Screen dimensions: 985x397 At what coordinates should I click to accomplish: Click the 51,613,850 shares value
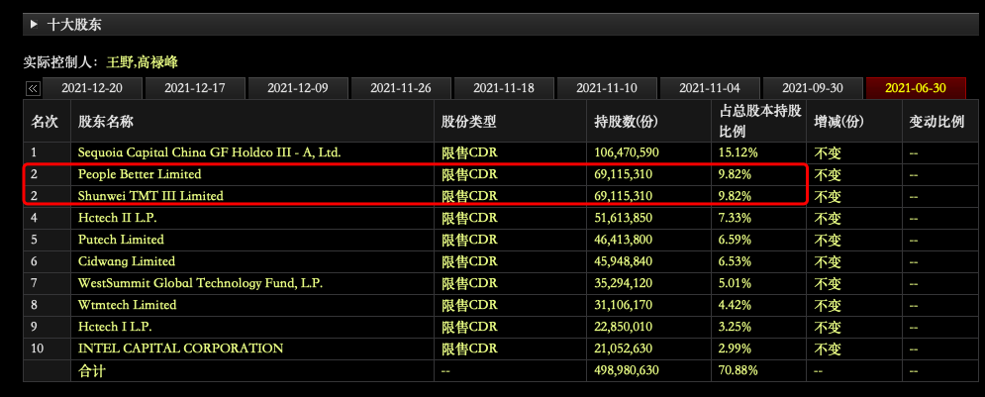(623, 218)
